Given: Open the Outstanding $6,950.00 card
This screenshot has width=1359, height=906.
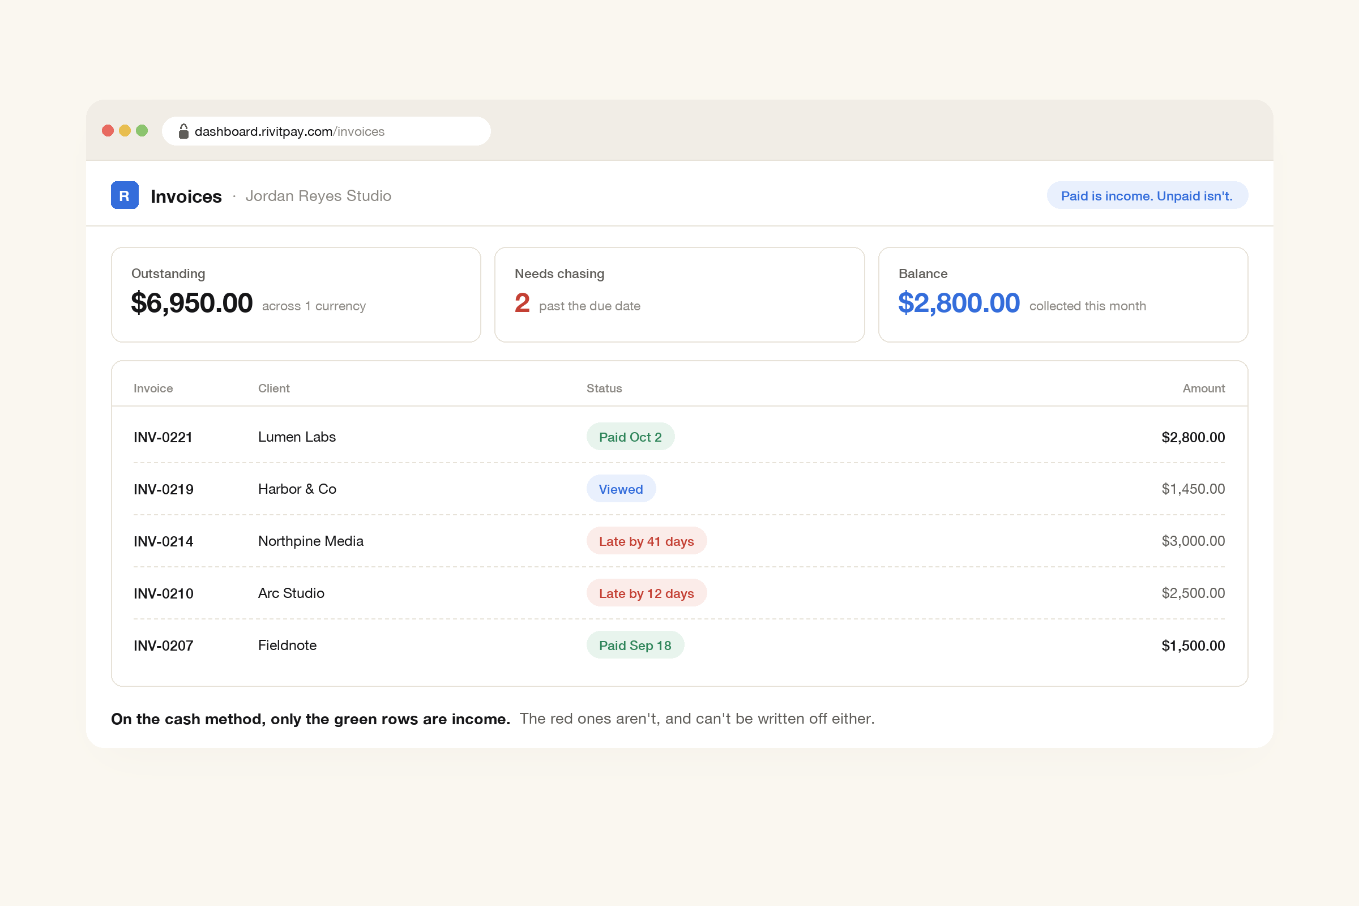Looking at the screenshot, I should [x=296, y=294].
